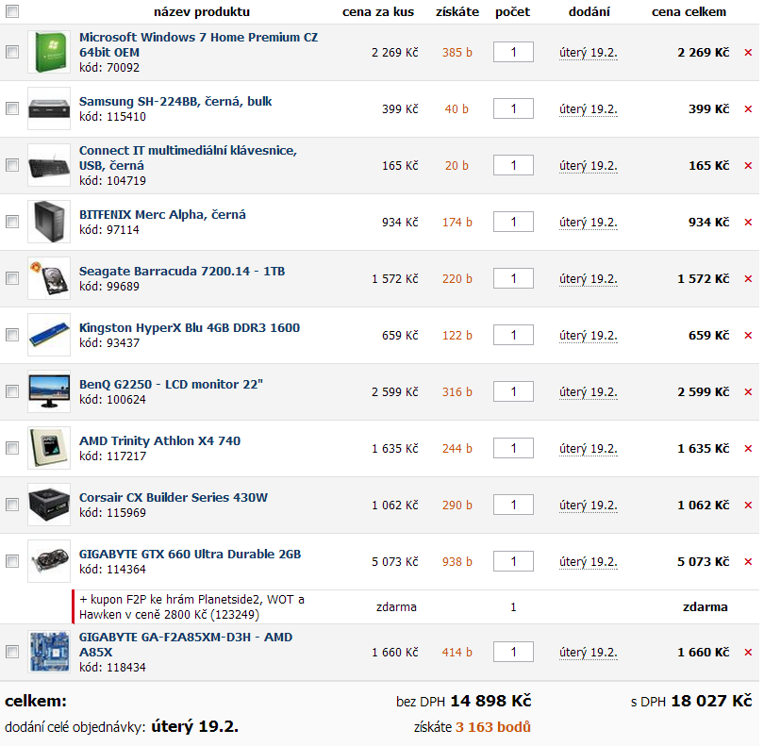
Task: Select the GA-F2A85XM-D3H motherboard checkbox
Action: click(12, 652)
